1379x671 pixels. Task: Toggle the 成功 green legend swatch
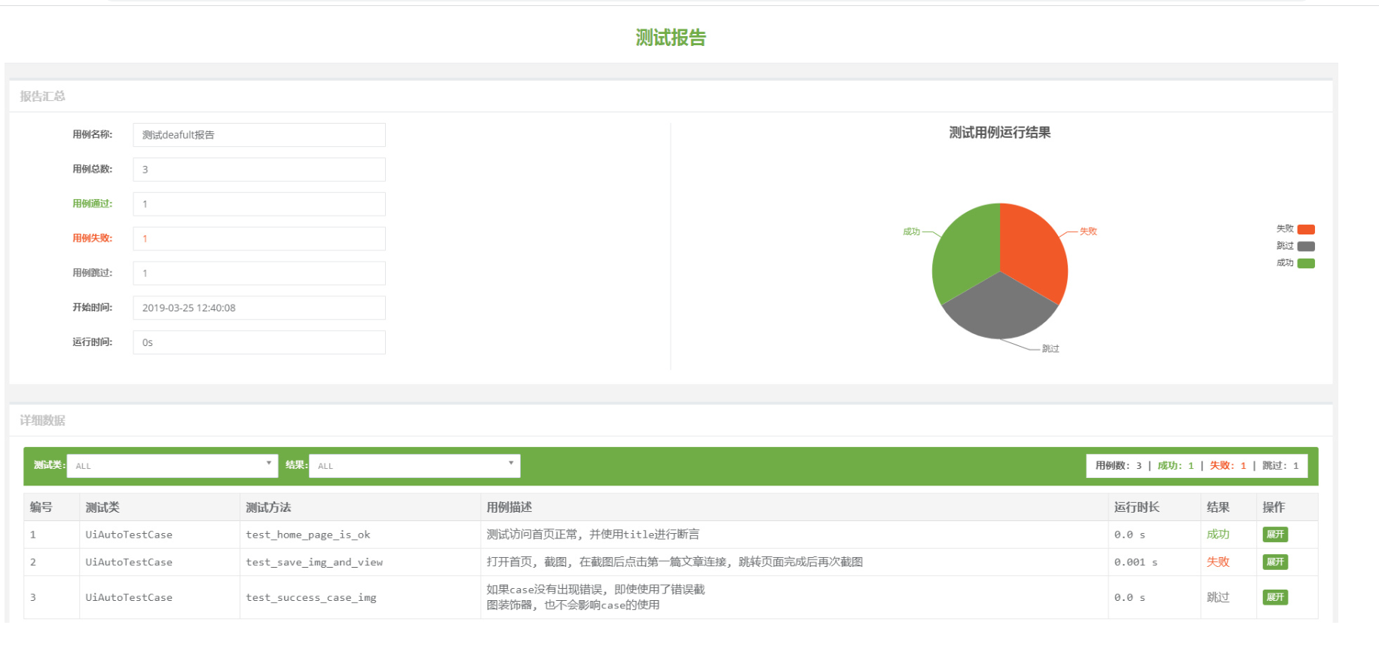pyautogui.click(x=1306, y=263)
